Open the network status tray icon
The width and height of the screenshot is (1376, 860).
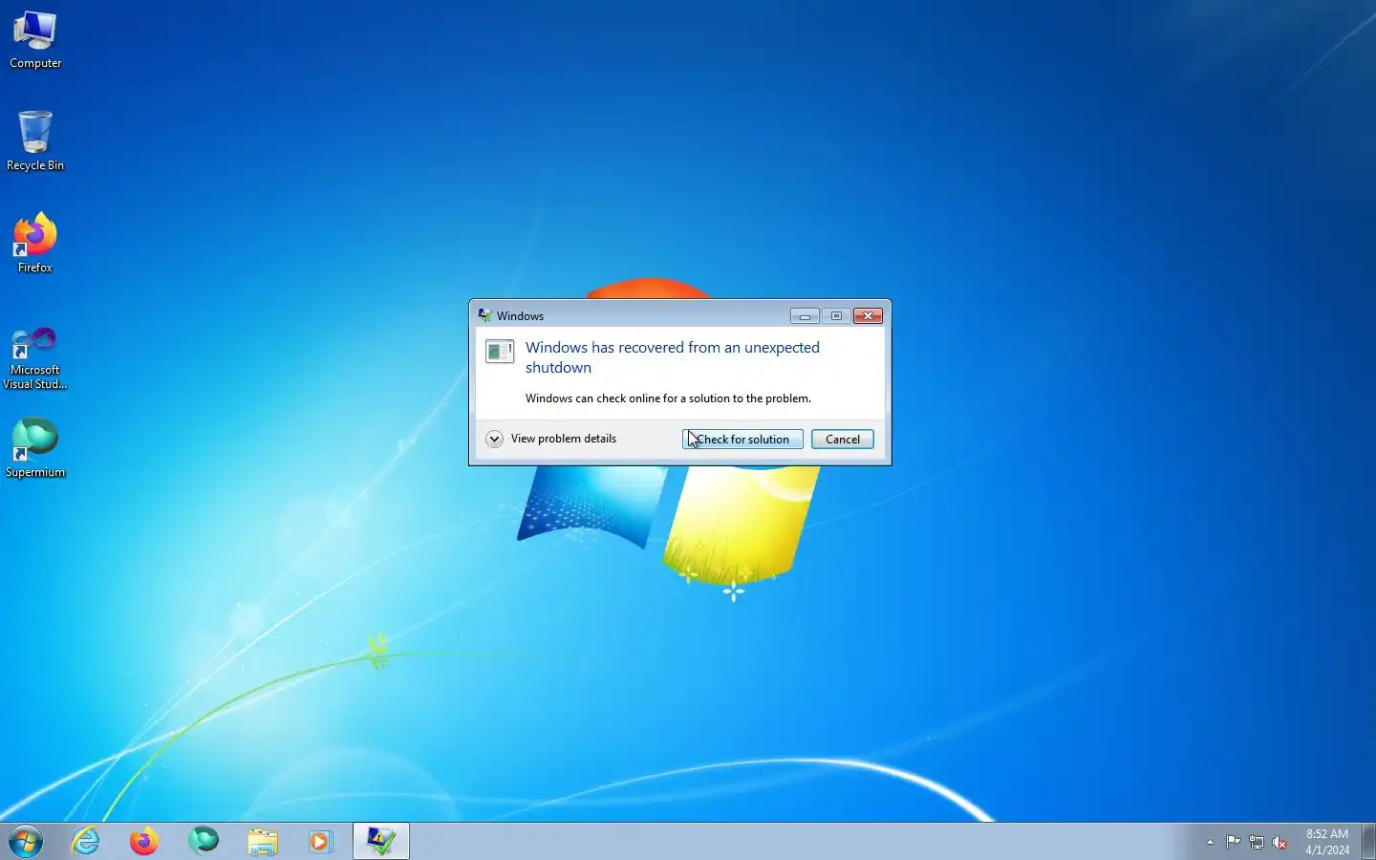pos(1257,843)
